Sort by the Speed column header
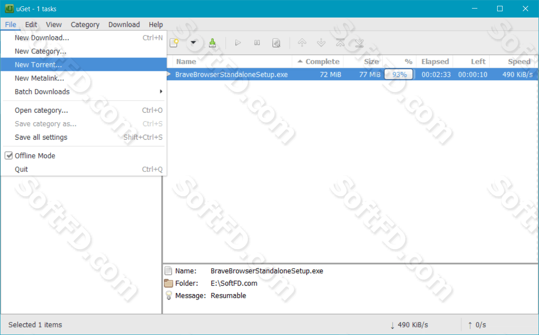This screenshot has height=335, width=539. (513, 62)
